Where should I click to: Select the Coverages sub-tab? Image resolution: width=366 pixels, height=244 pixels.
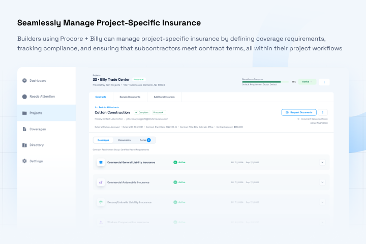pos(103,140)
